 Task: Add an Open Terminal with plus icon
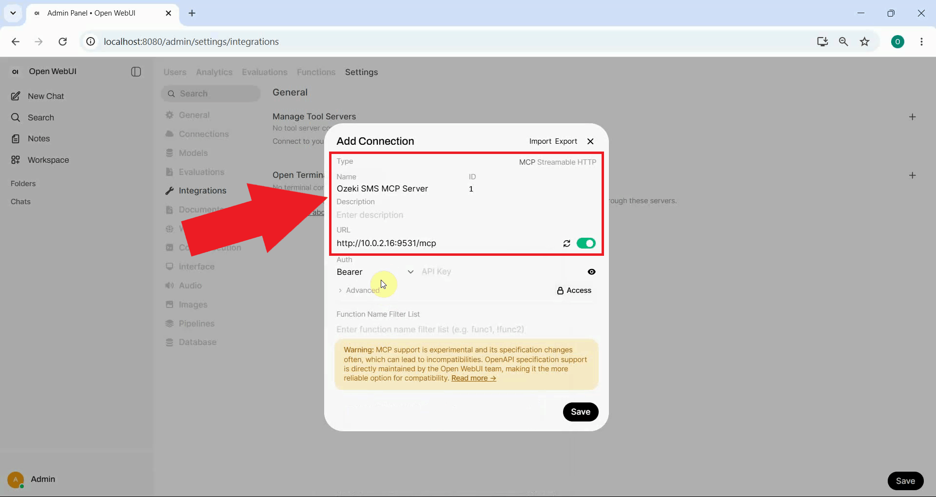pyautogui.click(x=913, y=175)
